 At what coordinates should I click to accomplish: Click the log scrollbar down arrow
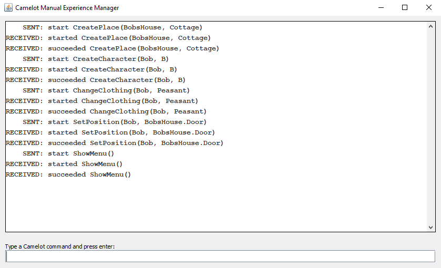(430, 227)
